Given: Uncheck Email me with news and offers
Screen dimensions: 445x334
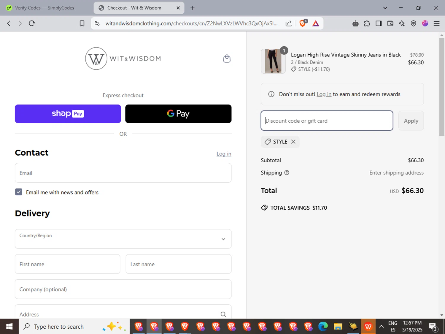Looking at the screenshot, I should click(19, 192).
